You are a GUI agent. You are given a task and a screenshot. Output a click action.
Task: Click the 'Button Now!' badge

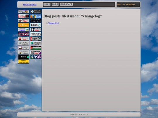[x=36, y=52]
